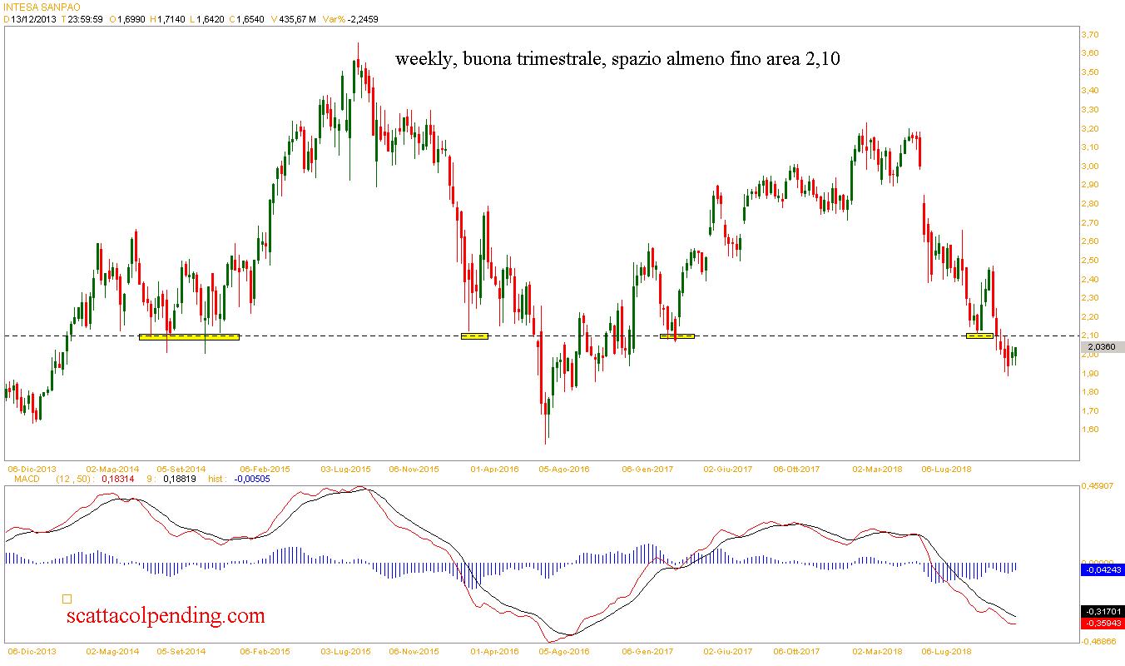Click the INTESA SANPAO symbol title
Viewport: 1125px width, 666px height.
click(38, 7)
